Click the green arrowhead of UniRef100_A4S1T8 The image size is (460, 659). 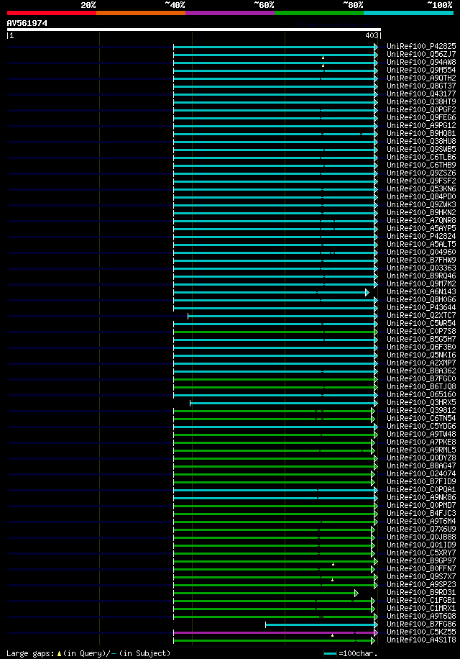373,640
